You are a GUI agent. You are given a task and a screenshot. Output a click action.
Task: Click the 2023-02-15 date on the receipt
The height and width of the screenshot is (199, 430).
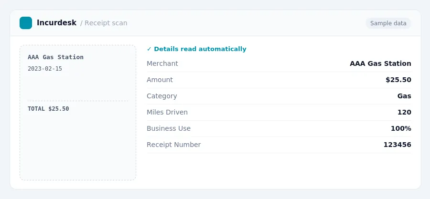[45, 69]
